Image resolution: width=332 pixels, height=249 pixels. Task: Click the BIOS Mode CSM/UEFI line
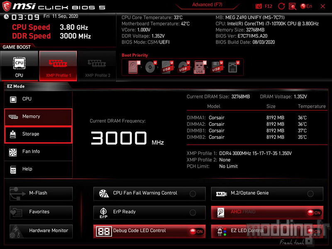(x=146, y=42)
